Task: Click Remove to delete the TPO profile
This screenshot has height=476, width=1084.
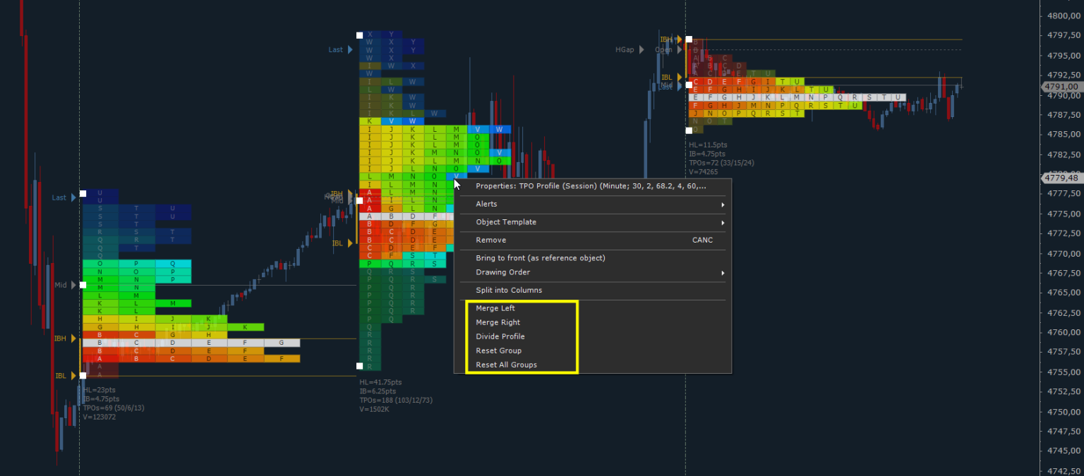Action: 490,240
